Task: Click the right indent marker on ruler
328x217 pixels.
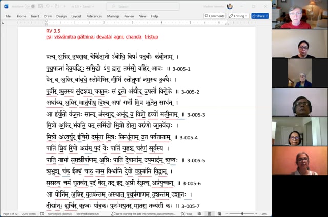Action: (x=227, y=23)
